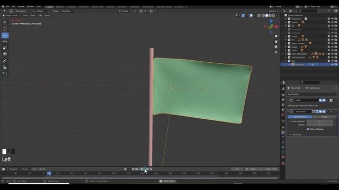The image size is (339, 190).
Task: Select rendered viewport shading mode
Action: coord(273,15)
